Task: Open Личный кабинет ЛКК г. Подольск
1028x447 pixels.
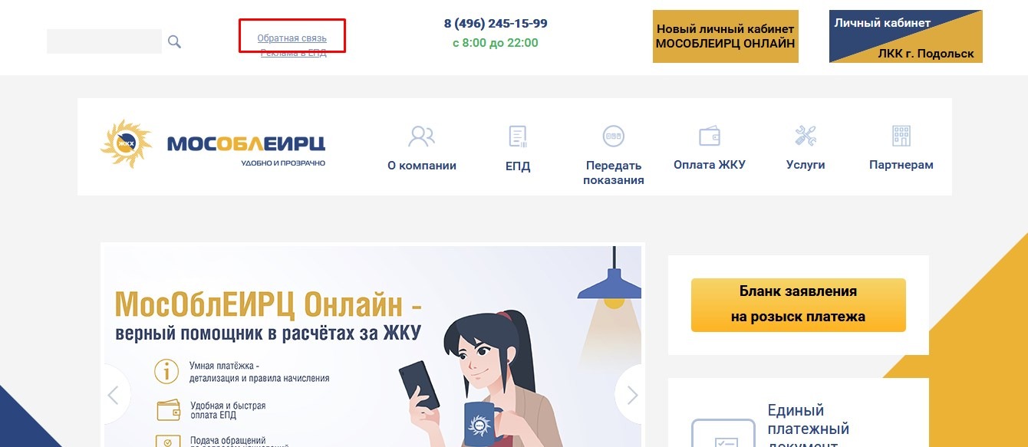Action: click(906, 36)
